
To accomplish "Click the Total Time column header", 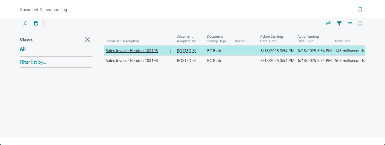I will tap(342, 41).
